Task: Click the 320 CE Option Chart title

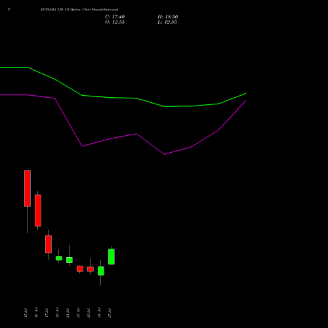Action: [x=79, y=10]
